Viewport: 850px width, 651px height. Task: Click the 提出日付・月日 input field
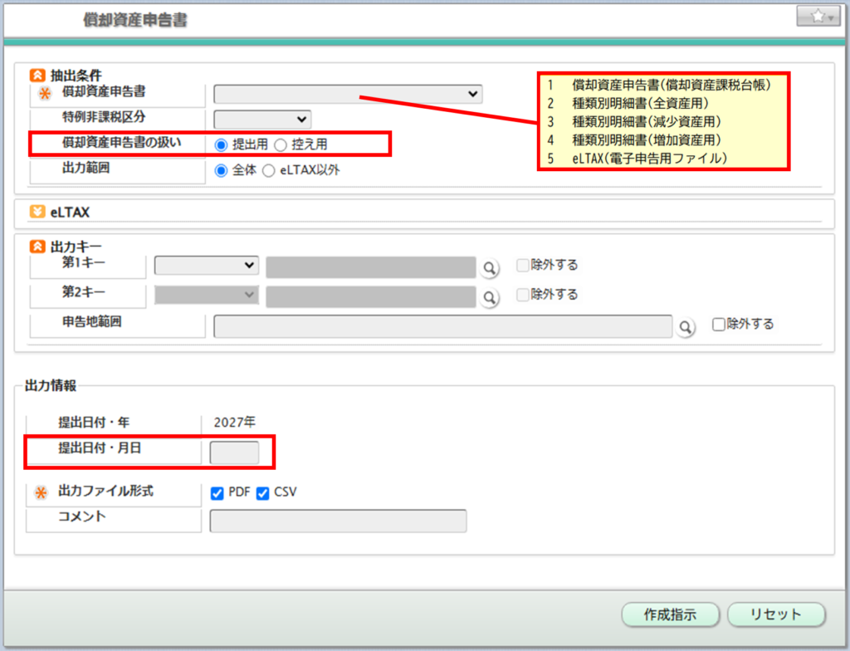(234, 453)
